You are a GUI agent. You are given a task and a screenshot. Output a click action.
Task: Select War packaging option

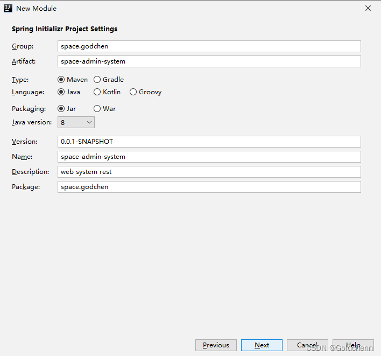pos(104,108)
